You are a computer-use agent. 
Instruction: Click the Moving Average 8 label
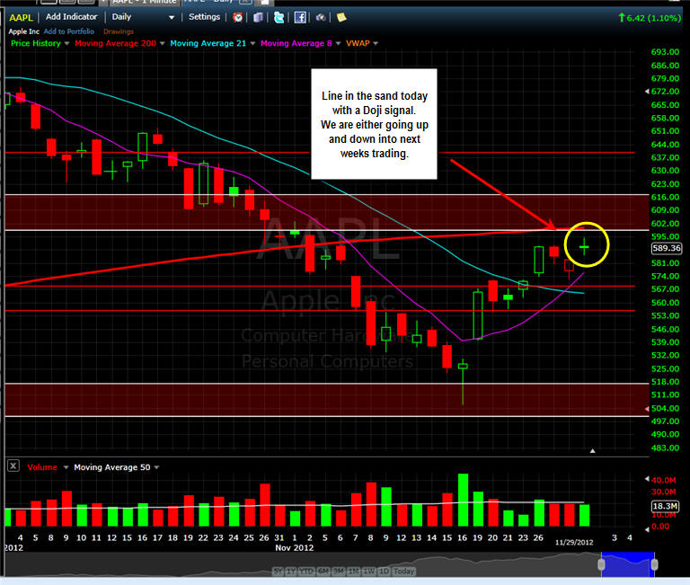coord(296,43)
